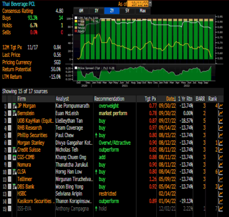Viewport: 229px width, 217px height.
Task: Open document icon beside CGS-CIMB
Action: tap(14, 157)
